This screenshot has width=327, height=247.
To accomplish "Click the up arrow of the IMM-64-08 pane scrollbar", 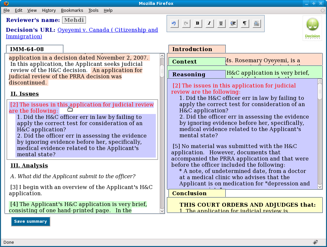I will point(162,56).
